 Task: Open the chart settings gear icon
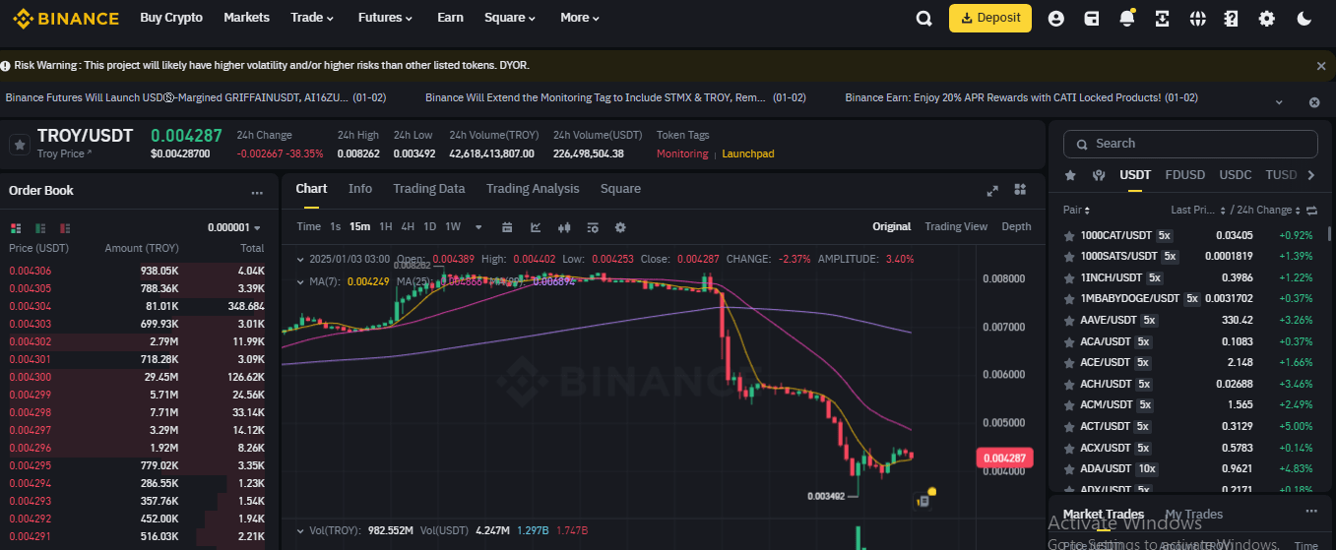620,227
